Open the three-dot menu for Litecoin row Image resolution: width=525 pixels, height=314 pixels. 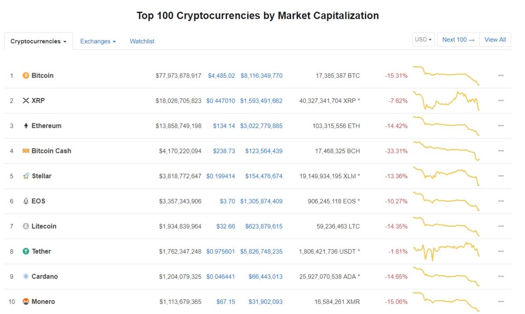pos(501,226)
